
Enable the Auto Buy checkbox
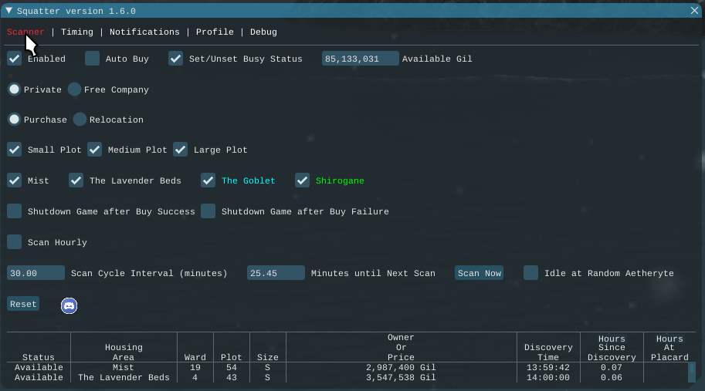[93, 59]
